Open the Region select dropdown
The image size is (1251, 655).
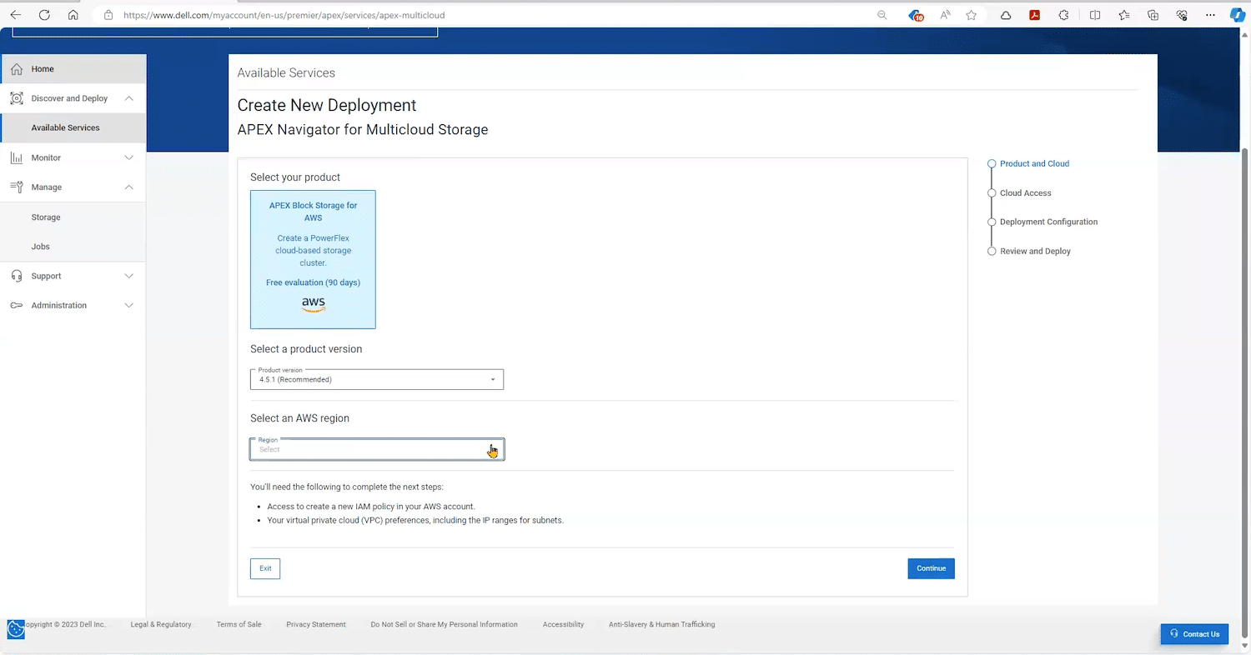pyautogui.click(x=377, y=449)
